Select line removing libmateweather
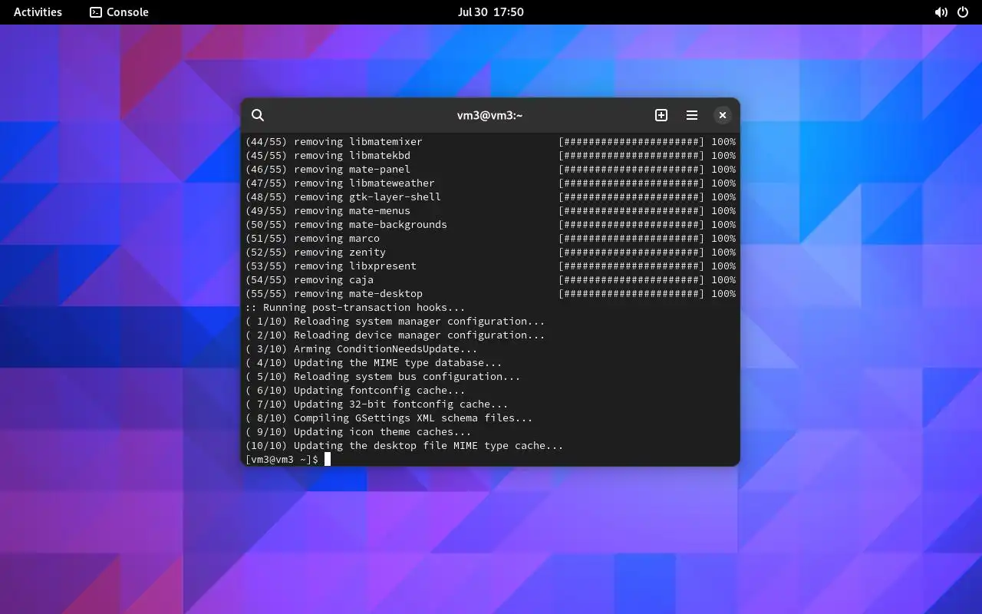This screenshot has height=614, width=982. click(x=490, y=183)
